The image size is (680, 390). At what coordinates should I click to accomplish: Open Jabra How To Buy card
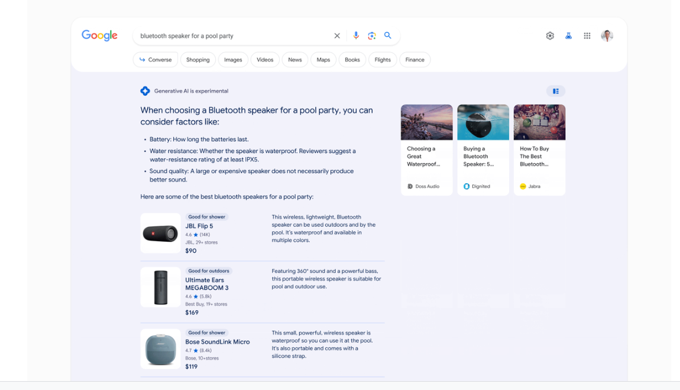click(539, 150)
